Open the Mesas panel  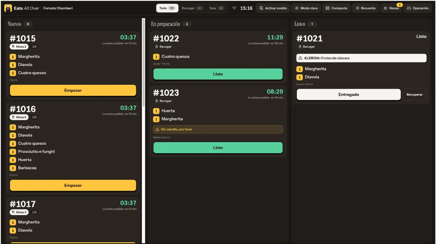tap(391, 8)
